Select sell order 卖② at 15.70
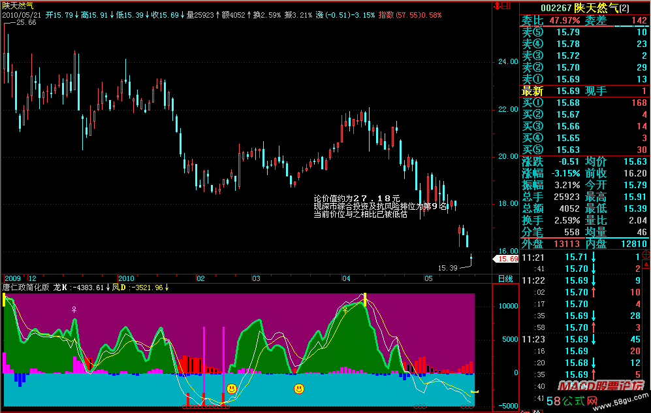This screenshot has width=651, height=413. click(x=584, y=67)
